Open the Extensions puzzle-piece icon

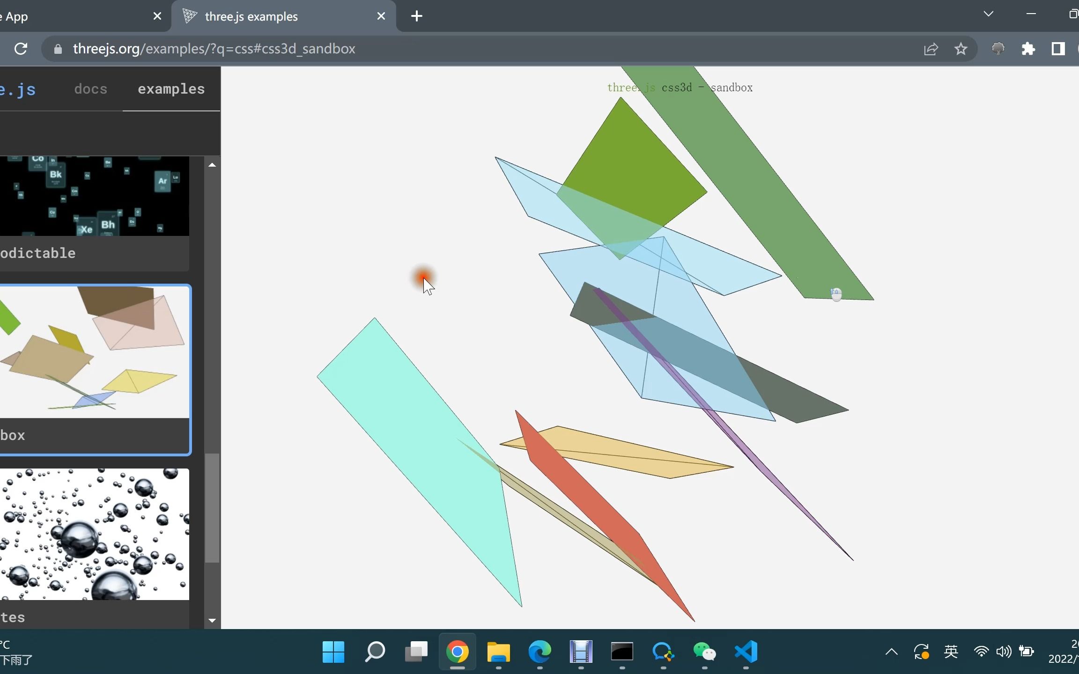(1028, 49)
